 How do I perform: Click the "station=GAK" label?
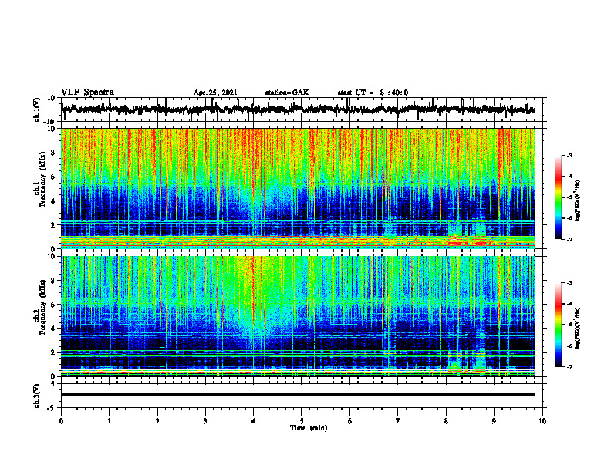click(287, 93)
